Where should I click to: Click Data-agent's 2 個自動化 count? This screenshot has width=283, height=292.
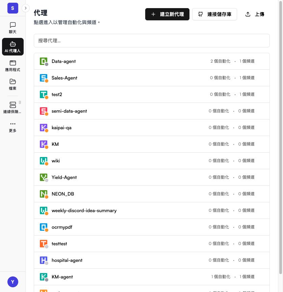pyautogui.click(x=220, y=61)
